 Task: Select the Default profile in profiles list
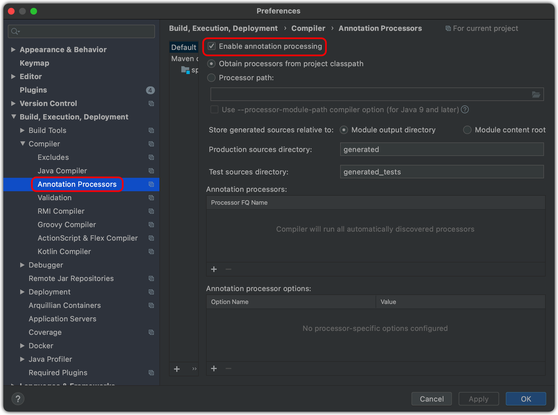click(x=184, y=47)
